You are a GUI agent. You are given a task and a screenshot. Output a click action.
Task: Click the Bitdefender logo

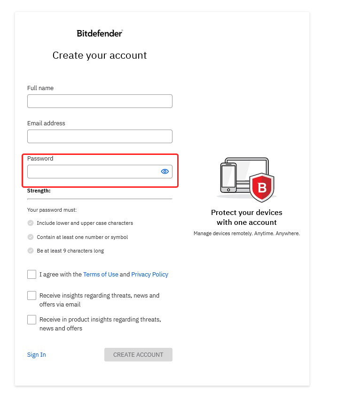point(100,33)
